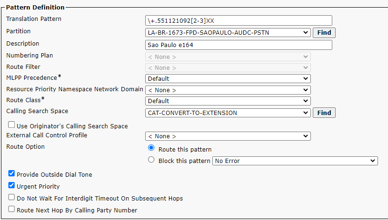Enable Do Not Wait For Interdigit Timeout
Screen dimensions: 388x220
tap(11, 197)
